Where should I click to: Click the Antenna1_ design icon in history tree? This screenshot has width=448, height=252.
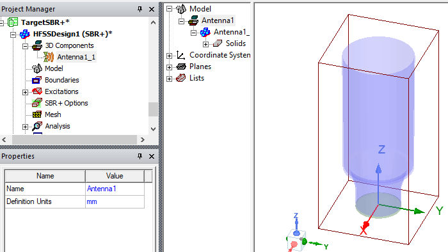tap(205, 32)
